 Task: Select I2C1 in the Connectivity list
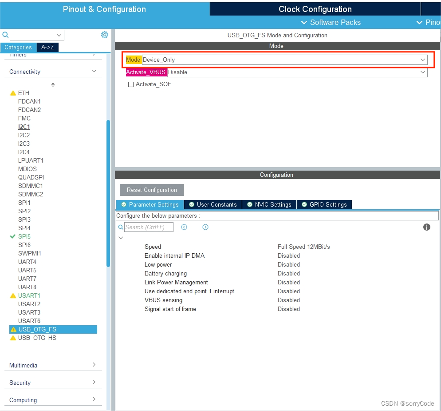tap(24, 127)
